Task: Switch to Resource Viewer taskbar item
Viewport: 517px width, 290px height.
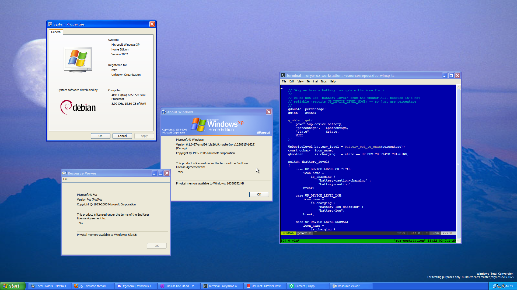Action: point(351,286)
